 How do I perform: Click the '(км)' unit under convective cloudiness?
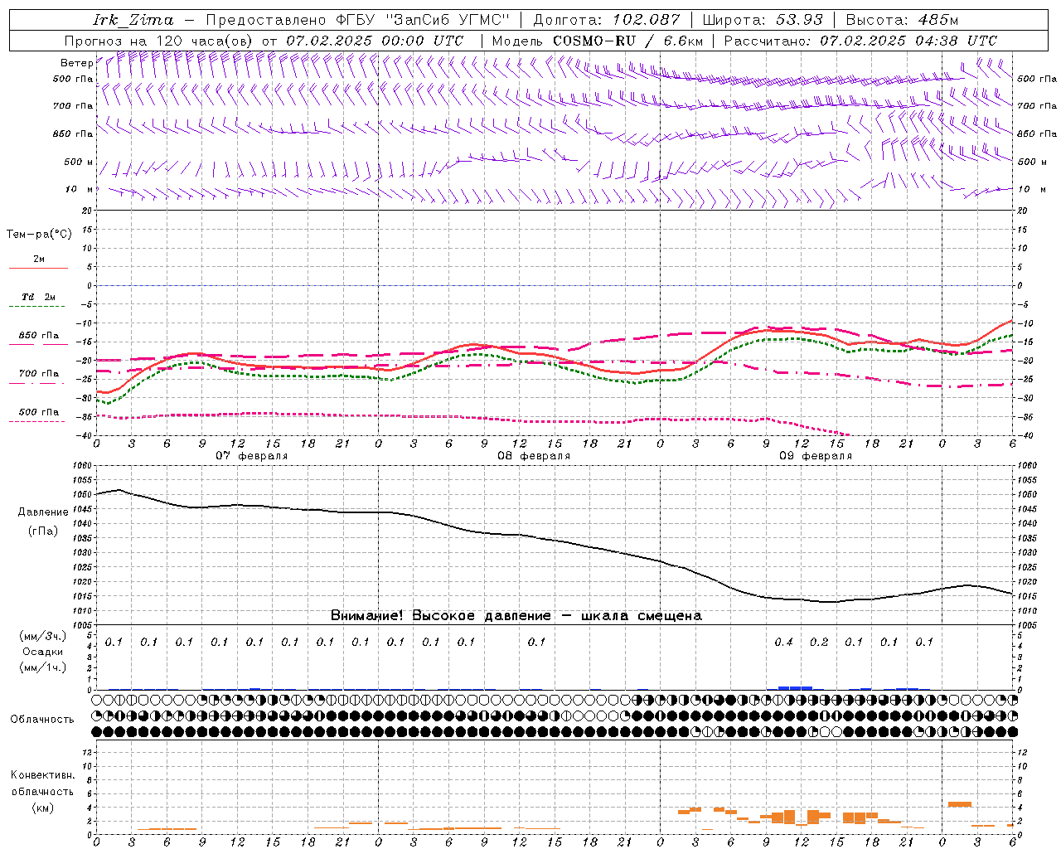point(43,808)
